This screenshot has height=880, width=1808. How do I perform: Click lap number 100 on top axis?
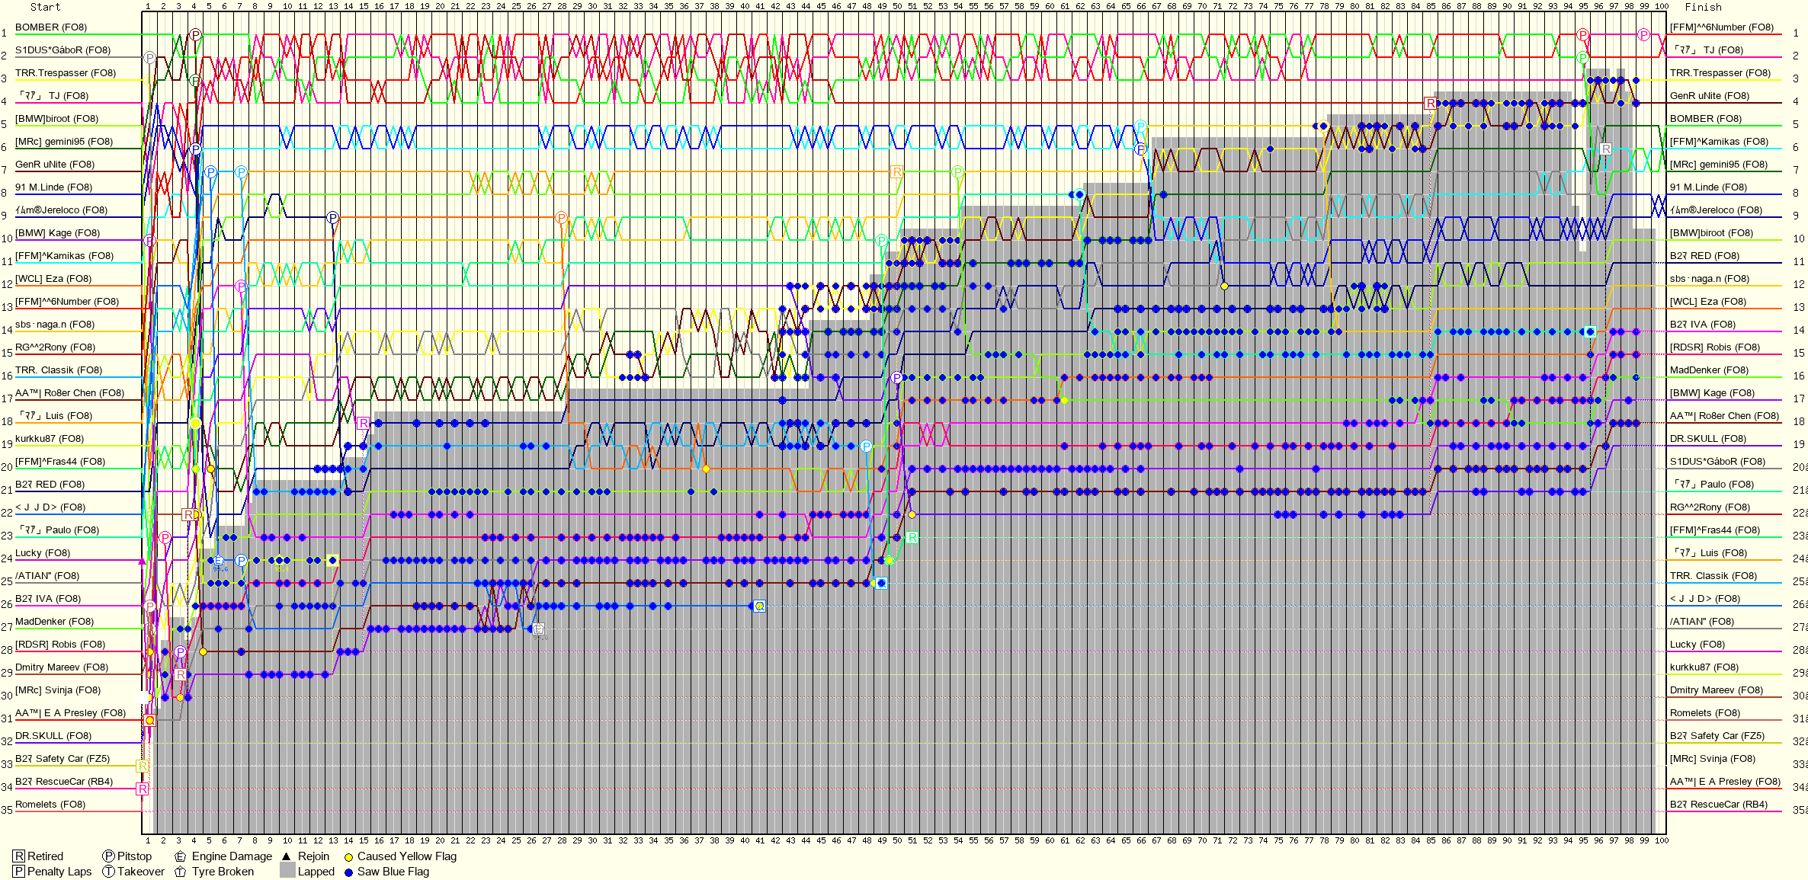coord(1662,6)
